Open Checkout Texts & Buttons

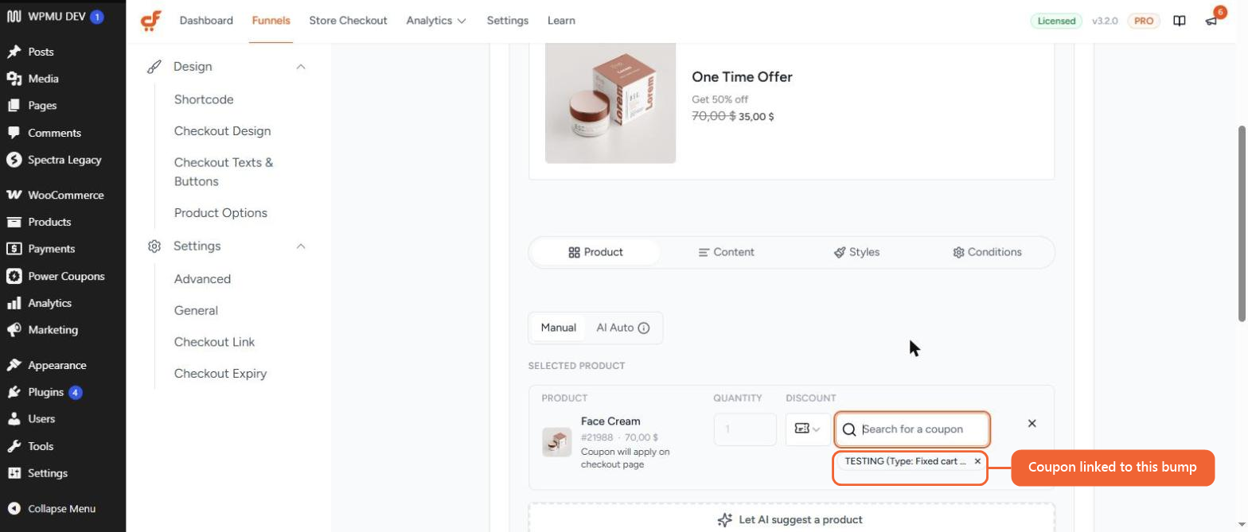pyautogui.click(x=224, y=172)
